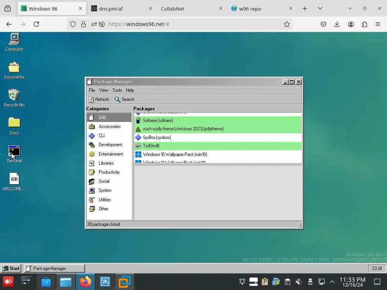Pick the Utilities tools icon
The image size is (387, 290).
click(x=92, y=200)
